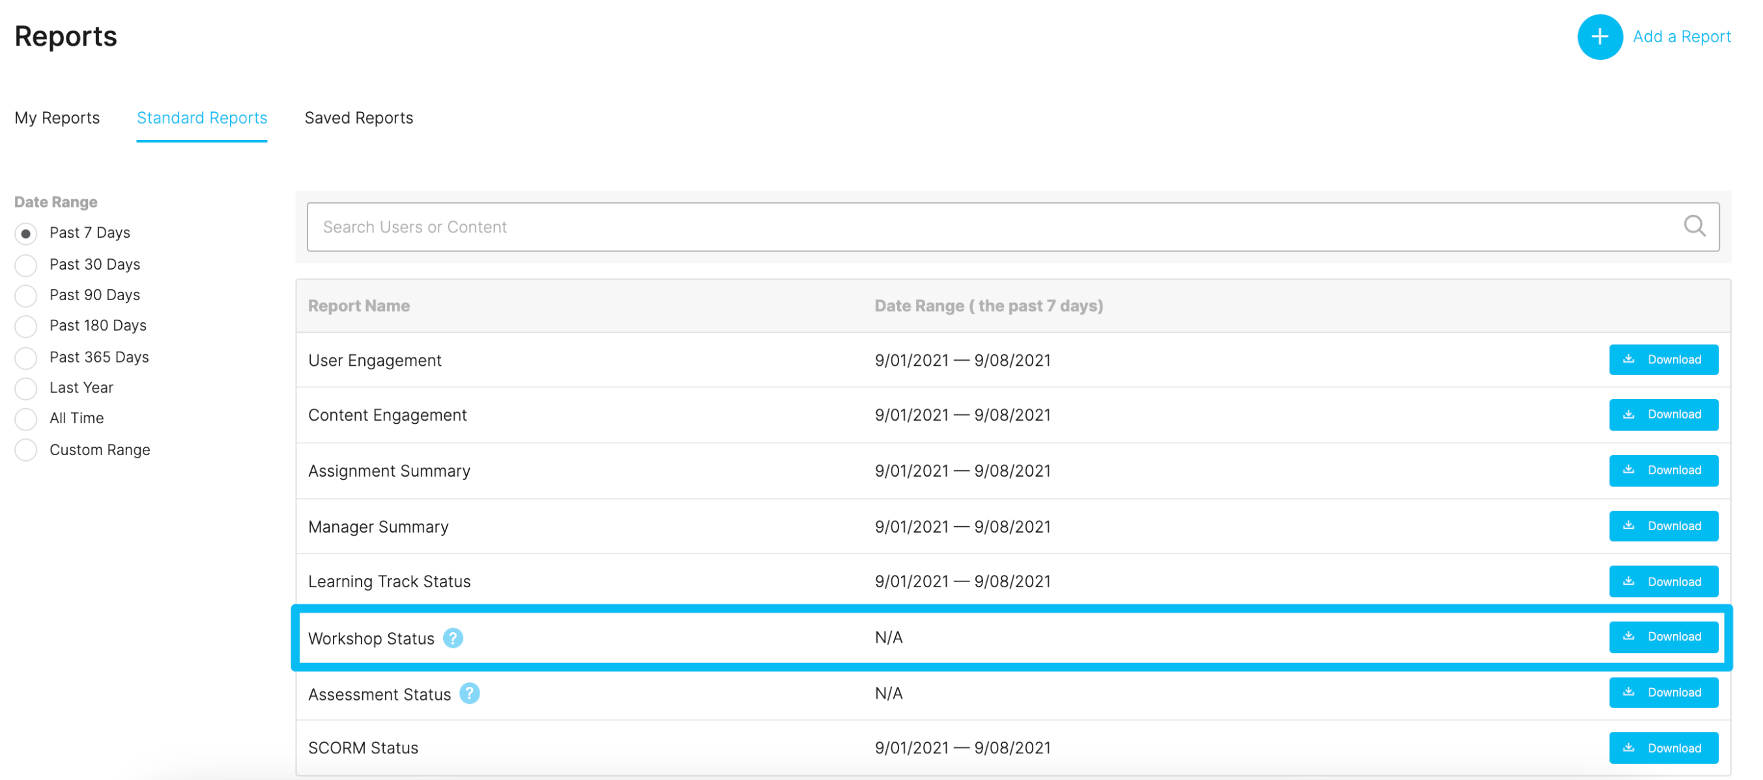Download the SCORM Status report
The image size is (1763, 780).
click(1663, 748)
